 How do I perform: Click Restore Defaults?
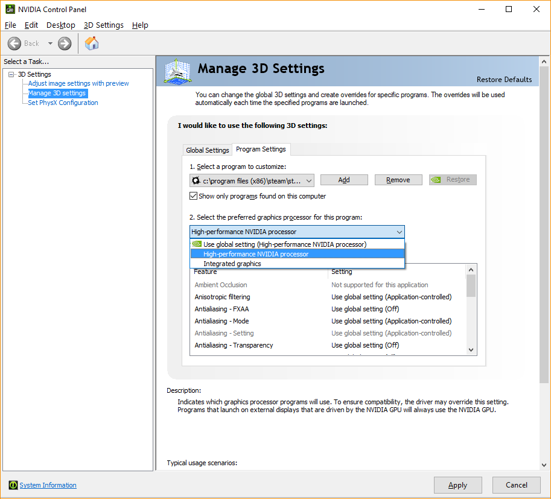click(x=505, y=80)
